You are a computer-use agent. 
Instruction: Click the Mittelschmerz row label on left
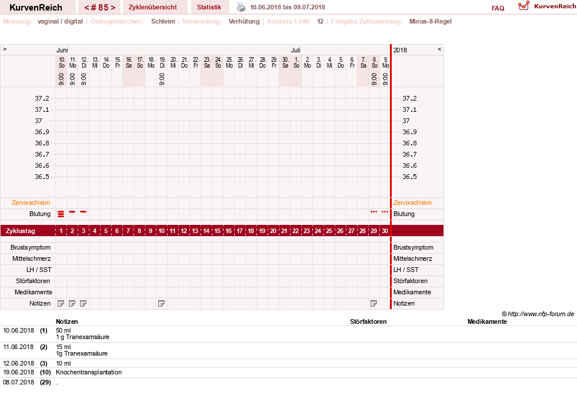pyautogui.click(x=31, y=258)
